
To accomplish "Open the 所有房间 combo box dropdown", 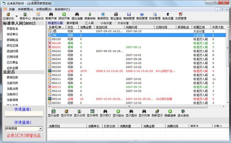I will tap(40, 129).
